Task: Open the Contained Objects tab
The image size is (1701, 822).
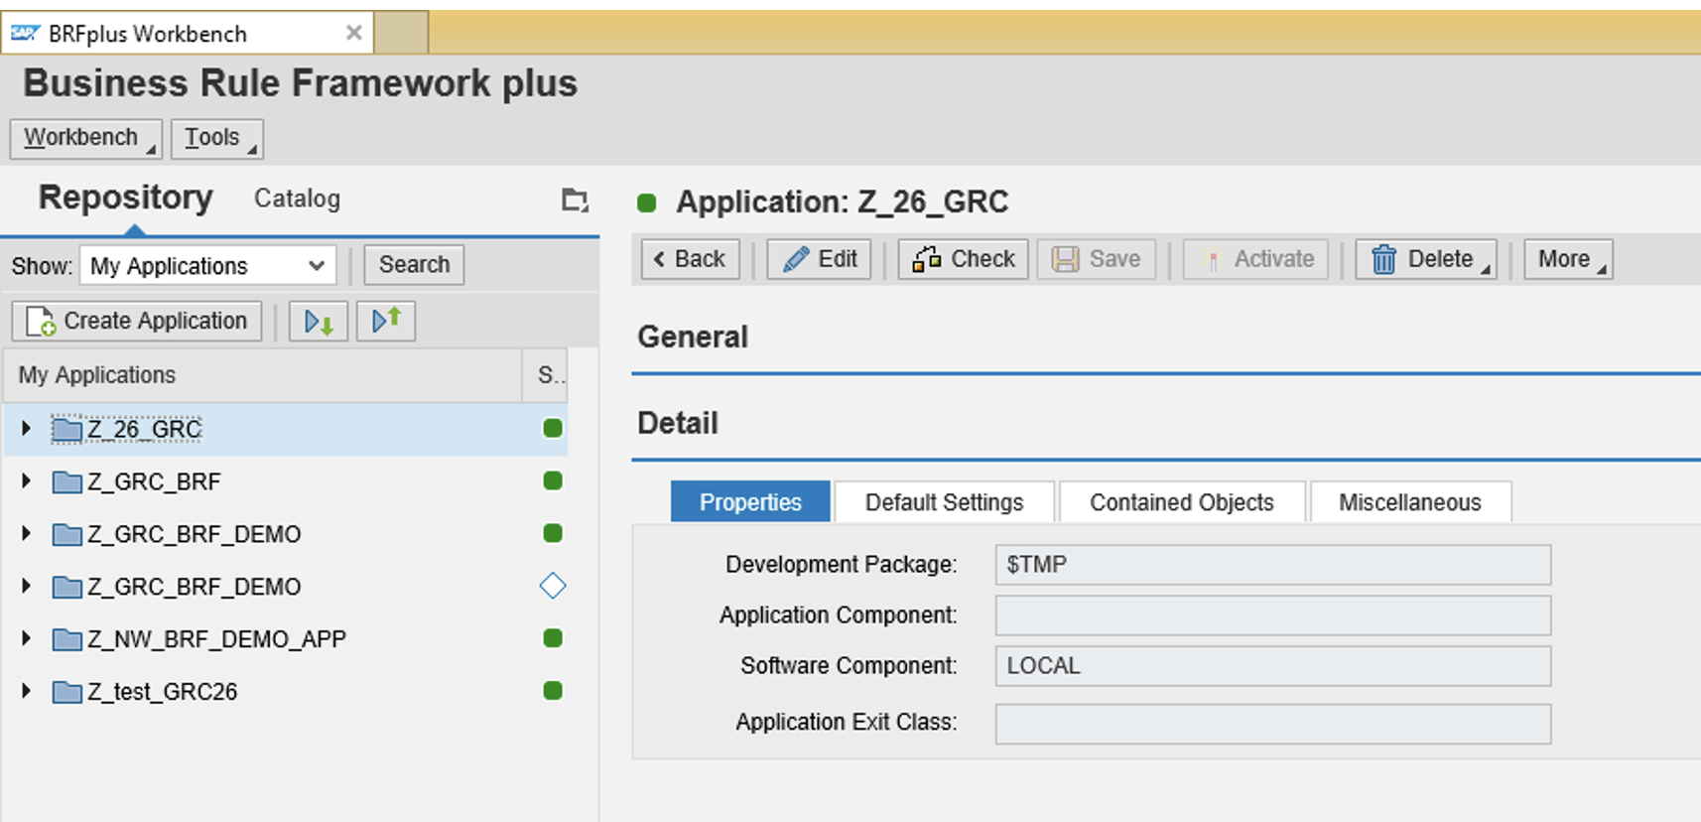Action: [1181, 501]
